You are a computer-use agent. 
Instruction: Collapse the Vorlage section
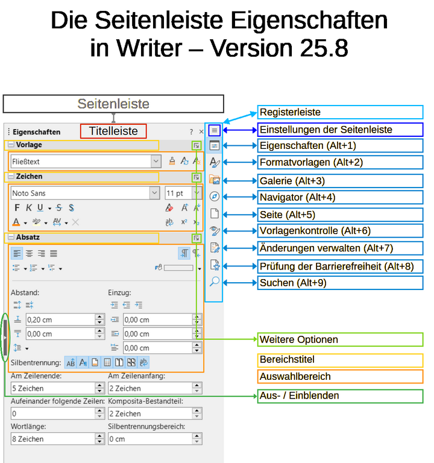pyautogui.click(x=11, y=145)
